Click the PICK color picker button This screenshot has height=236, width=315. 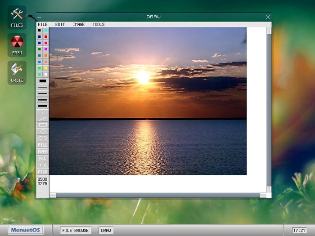[x=43, y=172]
